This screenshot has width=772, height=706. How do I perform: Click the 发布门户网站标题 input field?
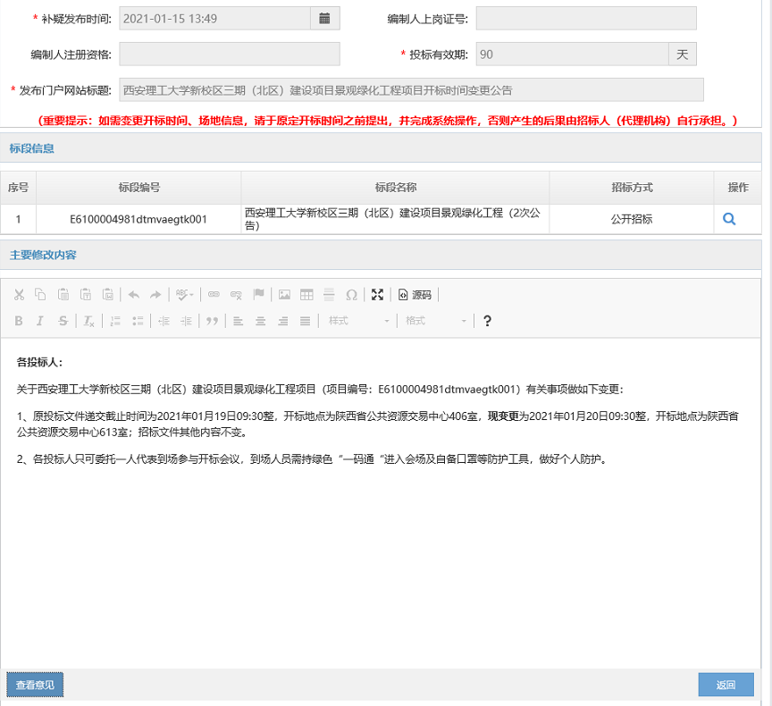point(411,90)
